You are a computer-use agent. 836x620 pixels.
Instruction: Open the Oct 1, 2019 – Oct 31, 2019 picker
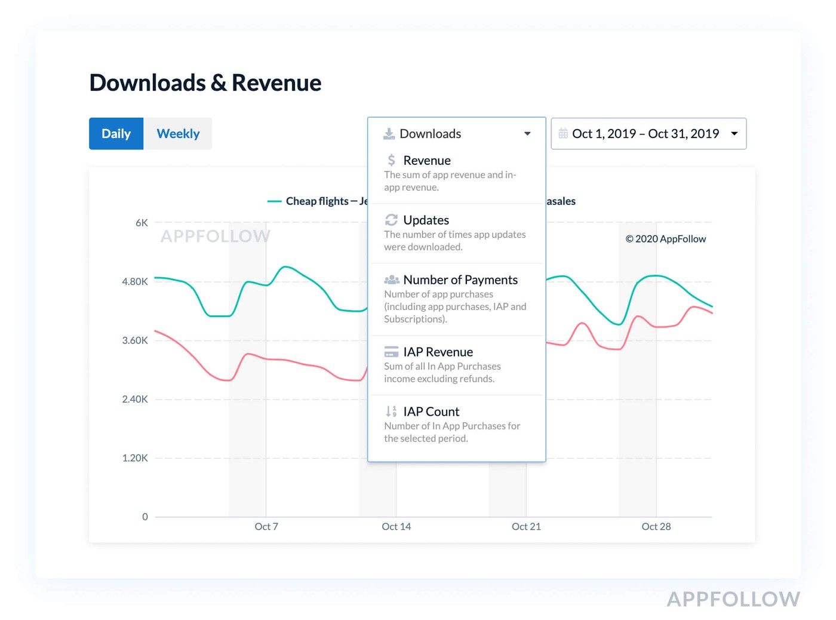645,134
